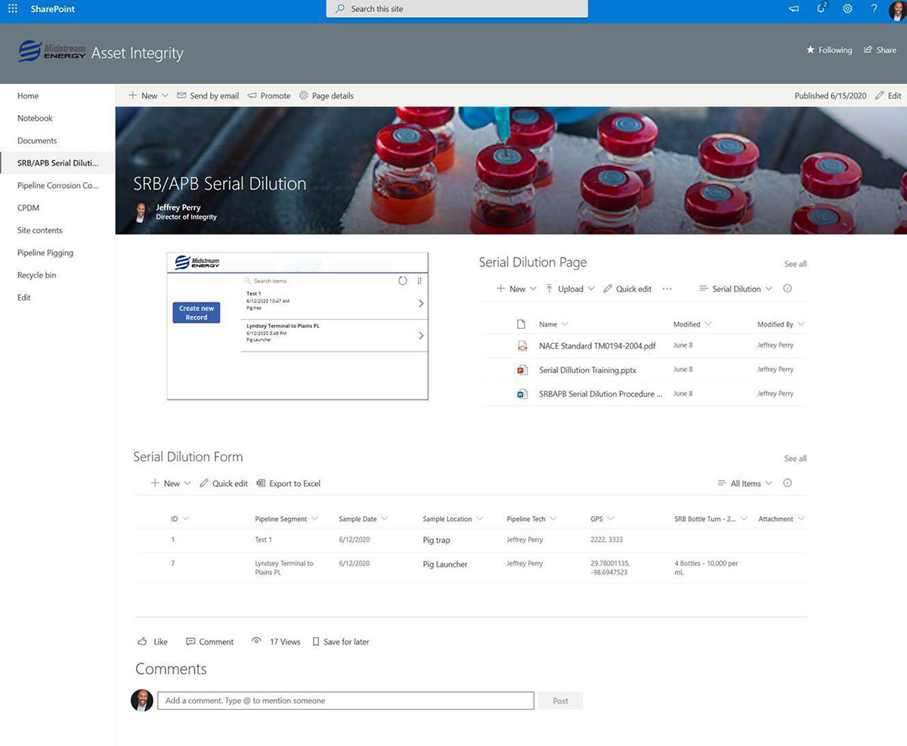This screenshot has height=746, width=907.
Task: Click Edit in left navigation
Action: 24,297
